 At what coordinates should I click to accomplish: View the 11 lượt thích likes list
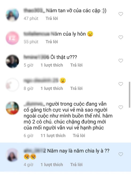(x=53, y=136)
